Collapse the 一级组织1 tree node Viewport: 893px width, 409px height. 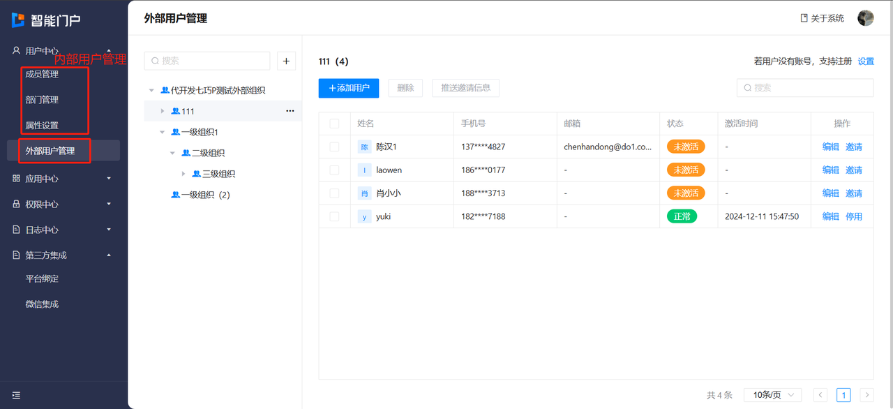click(x=163, y=132)
